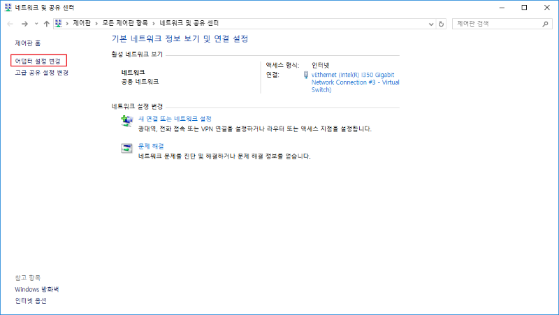Open Windows 방화벽 link
The height and width of the screenshot is (315, 559).
click(x=37, y=289)
